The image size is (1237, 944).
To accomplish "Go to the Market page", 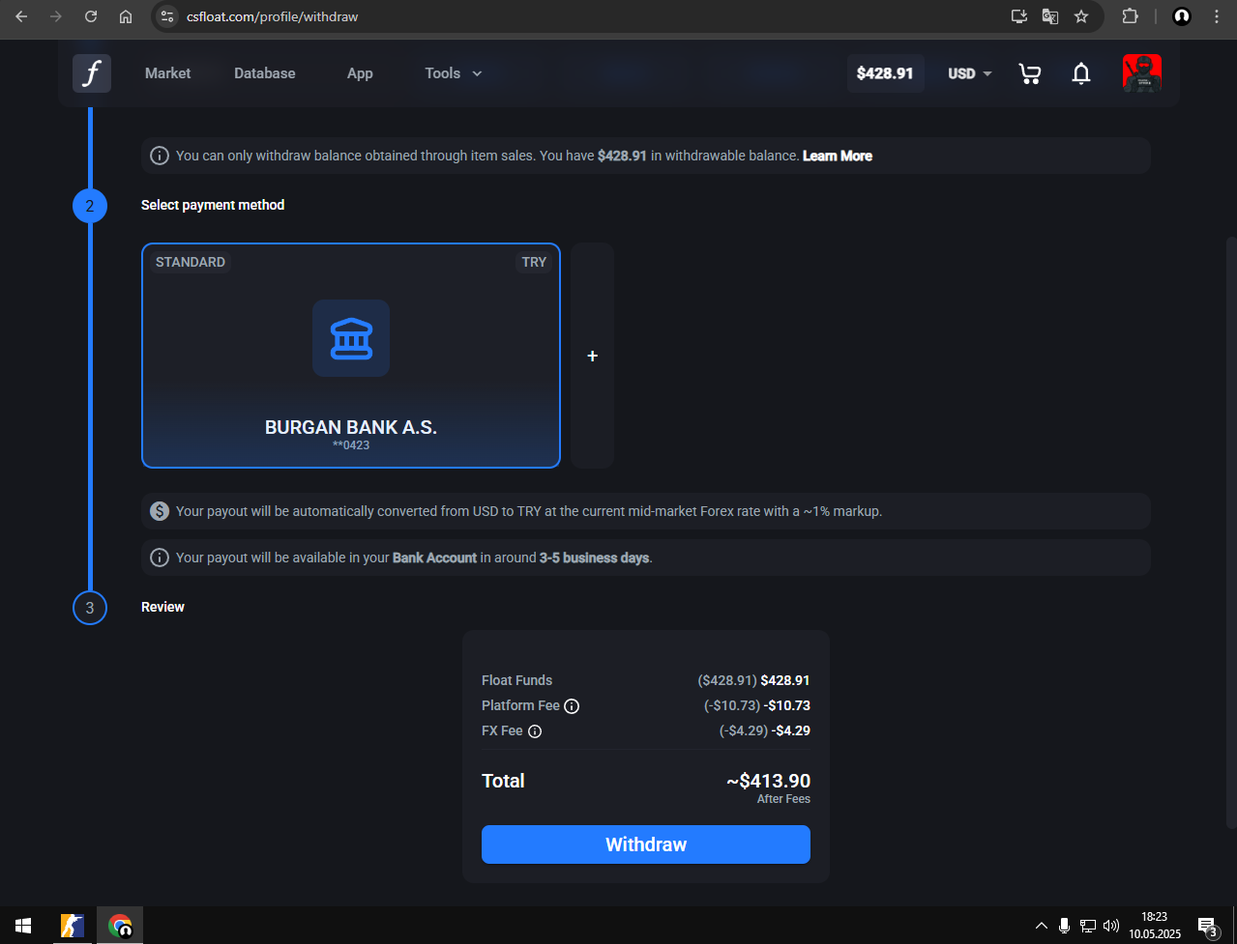I will [x=167, y=73].
